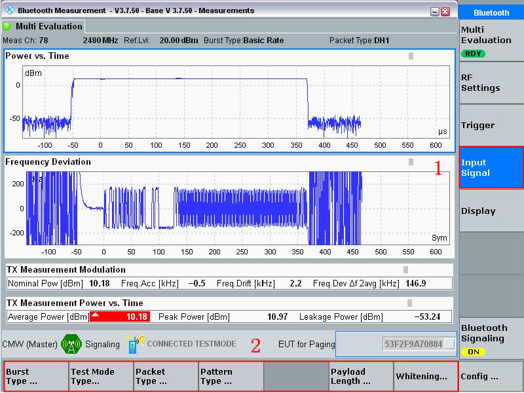This screenshot has height=393, width=524.
Task: Select the Input Signal softkey
Action: [x=491, y=167]
